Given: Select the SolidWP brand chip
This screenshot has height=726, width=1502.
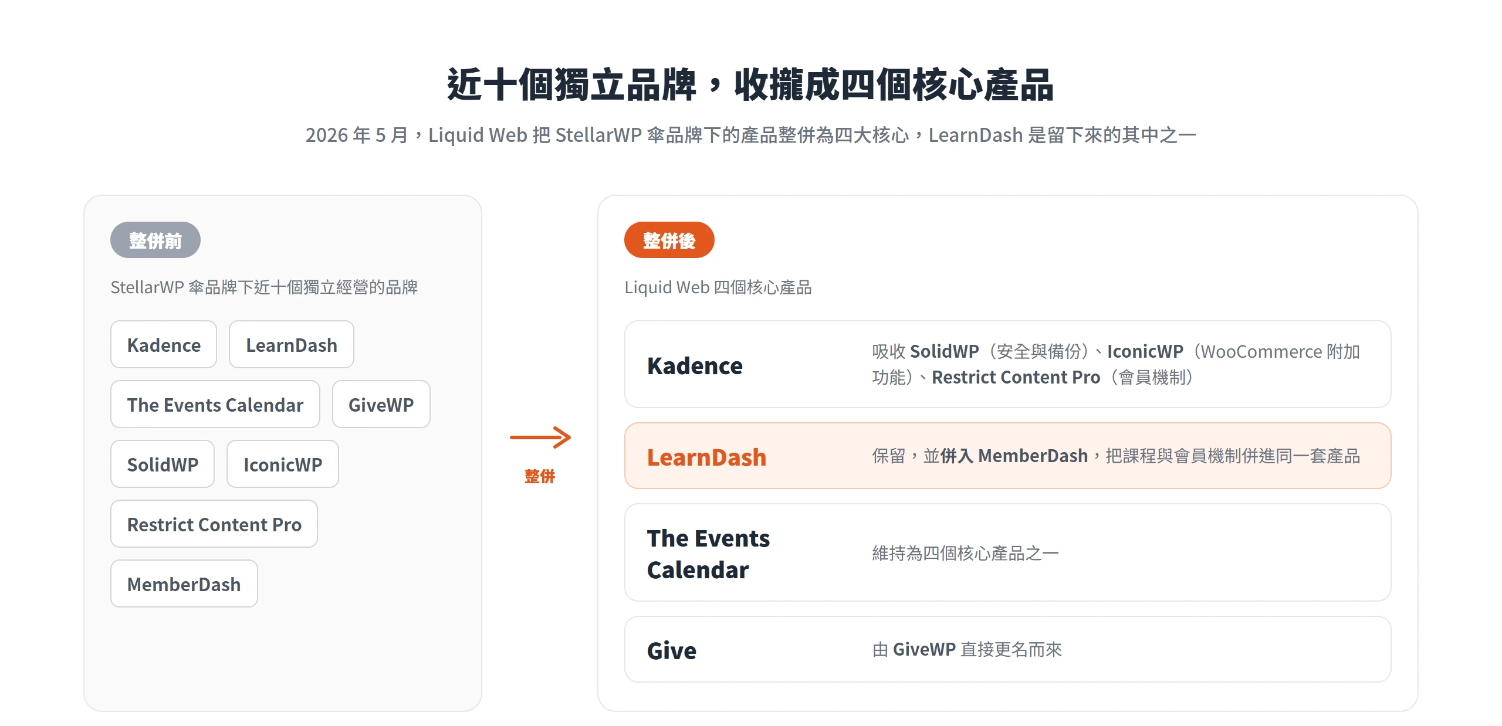Looking at the screenshot, I should [163, 464].
